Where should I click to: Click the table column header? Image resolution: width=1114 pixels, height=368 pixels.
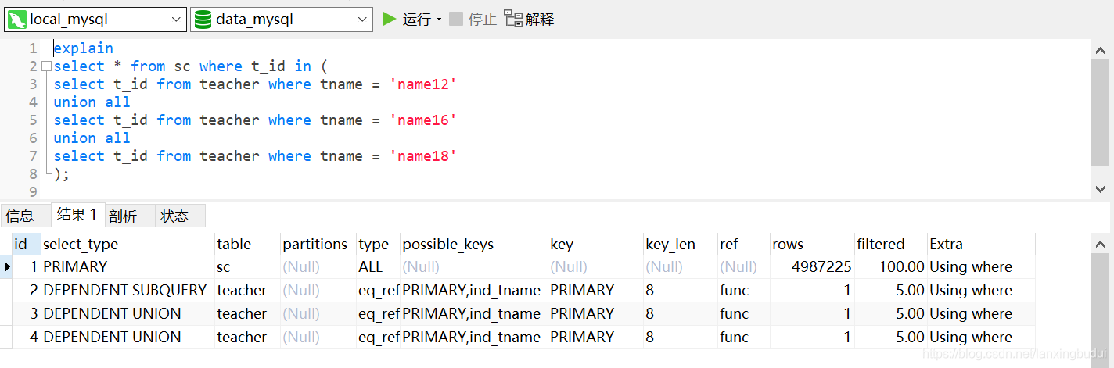(248, 244)
